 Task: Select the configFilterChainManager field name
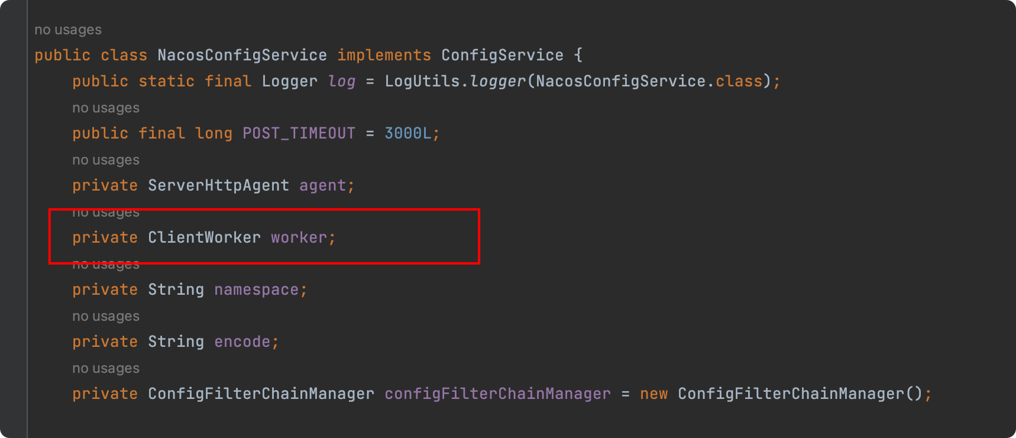click(x=497, y=394)
